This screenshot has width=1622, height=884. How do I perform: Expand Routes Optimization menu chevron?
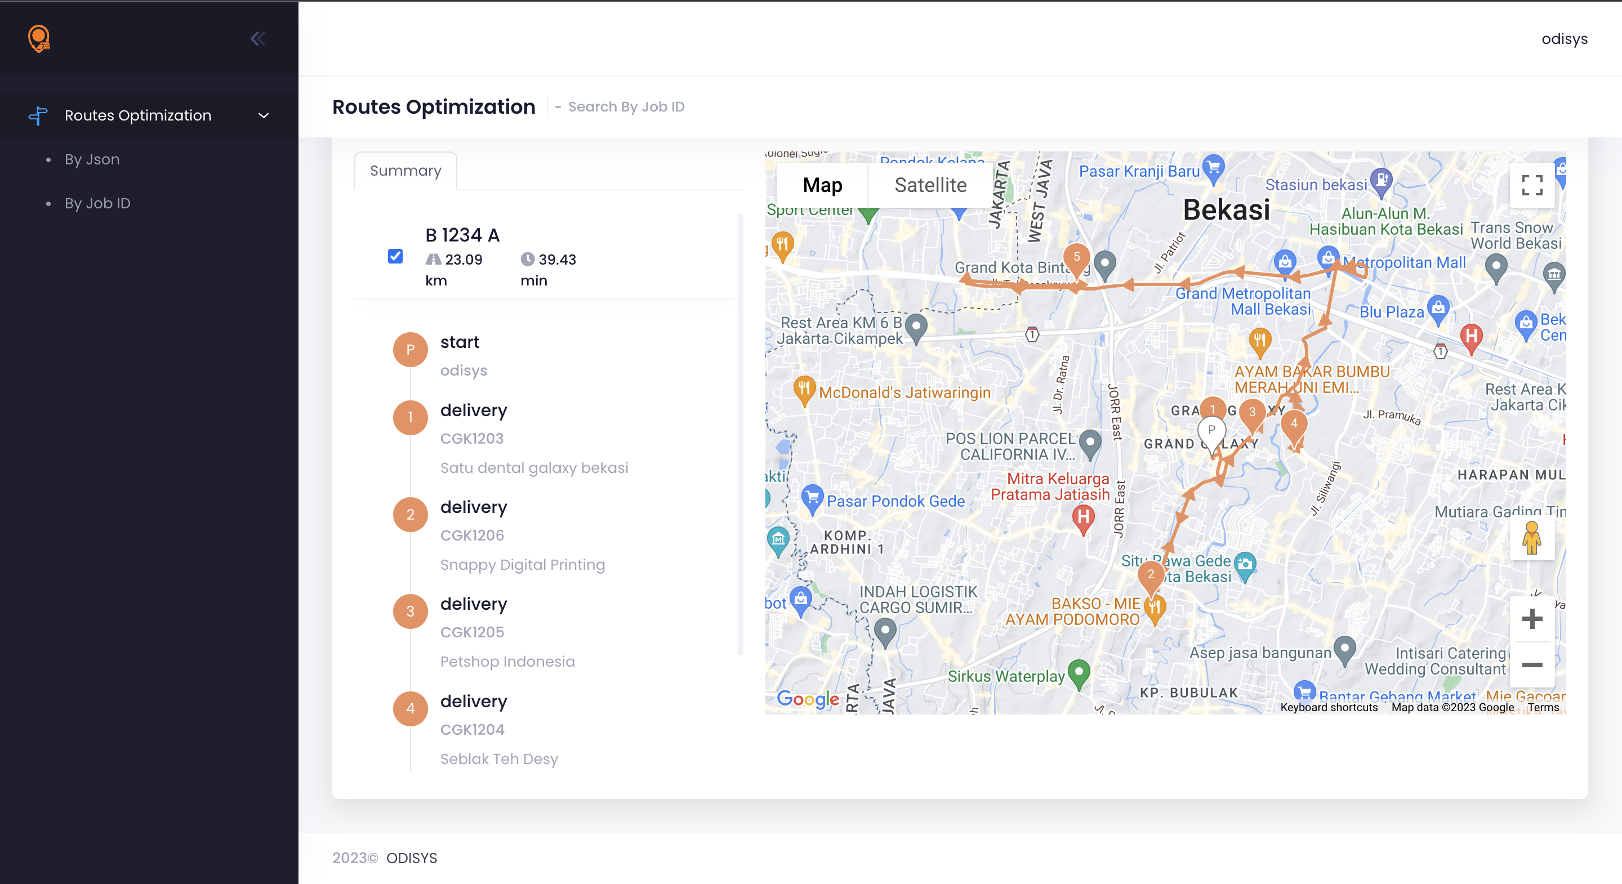pyautogui.click(x=264, y=115)
